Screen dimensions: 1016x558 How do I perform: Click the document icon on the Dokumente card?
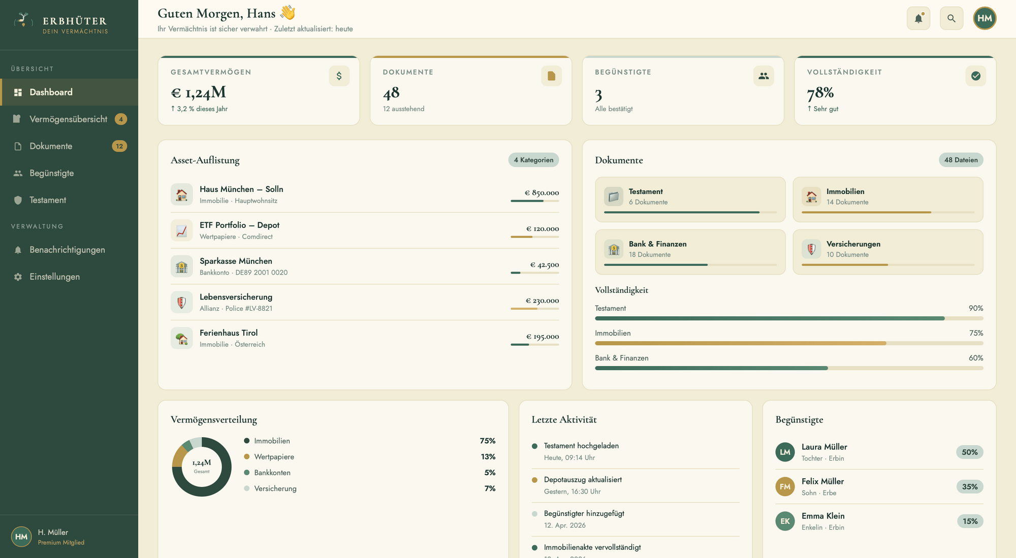(551, 76)
